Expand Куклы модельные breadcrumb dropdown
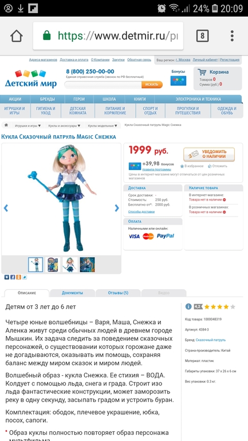The width and height of the screenshot is (248, 441). point(103,126)
